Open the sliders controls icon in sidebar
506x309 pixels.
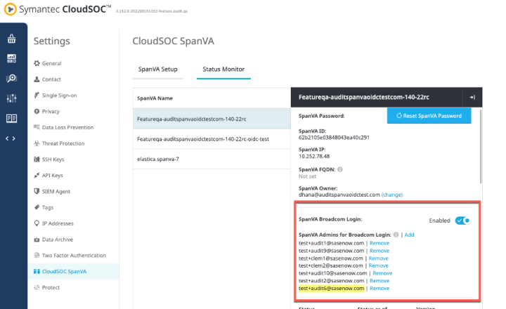(12, 98)
